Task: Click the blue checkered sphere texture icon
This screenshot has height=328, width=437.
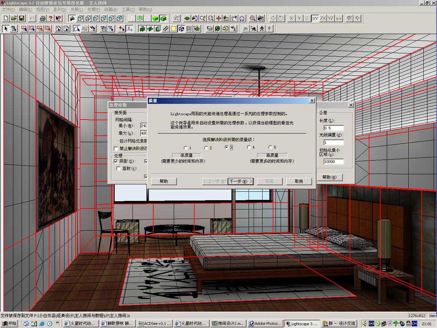Action: pyautogui.click(x=181, y=28)
